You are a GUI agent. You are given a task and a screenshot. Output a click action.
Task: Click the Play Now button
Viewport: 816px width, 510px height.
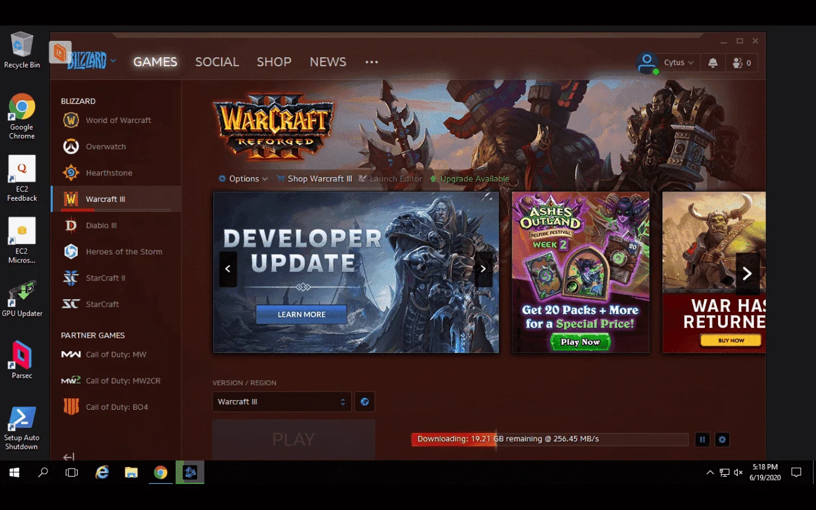pos(580,342)
